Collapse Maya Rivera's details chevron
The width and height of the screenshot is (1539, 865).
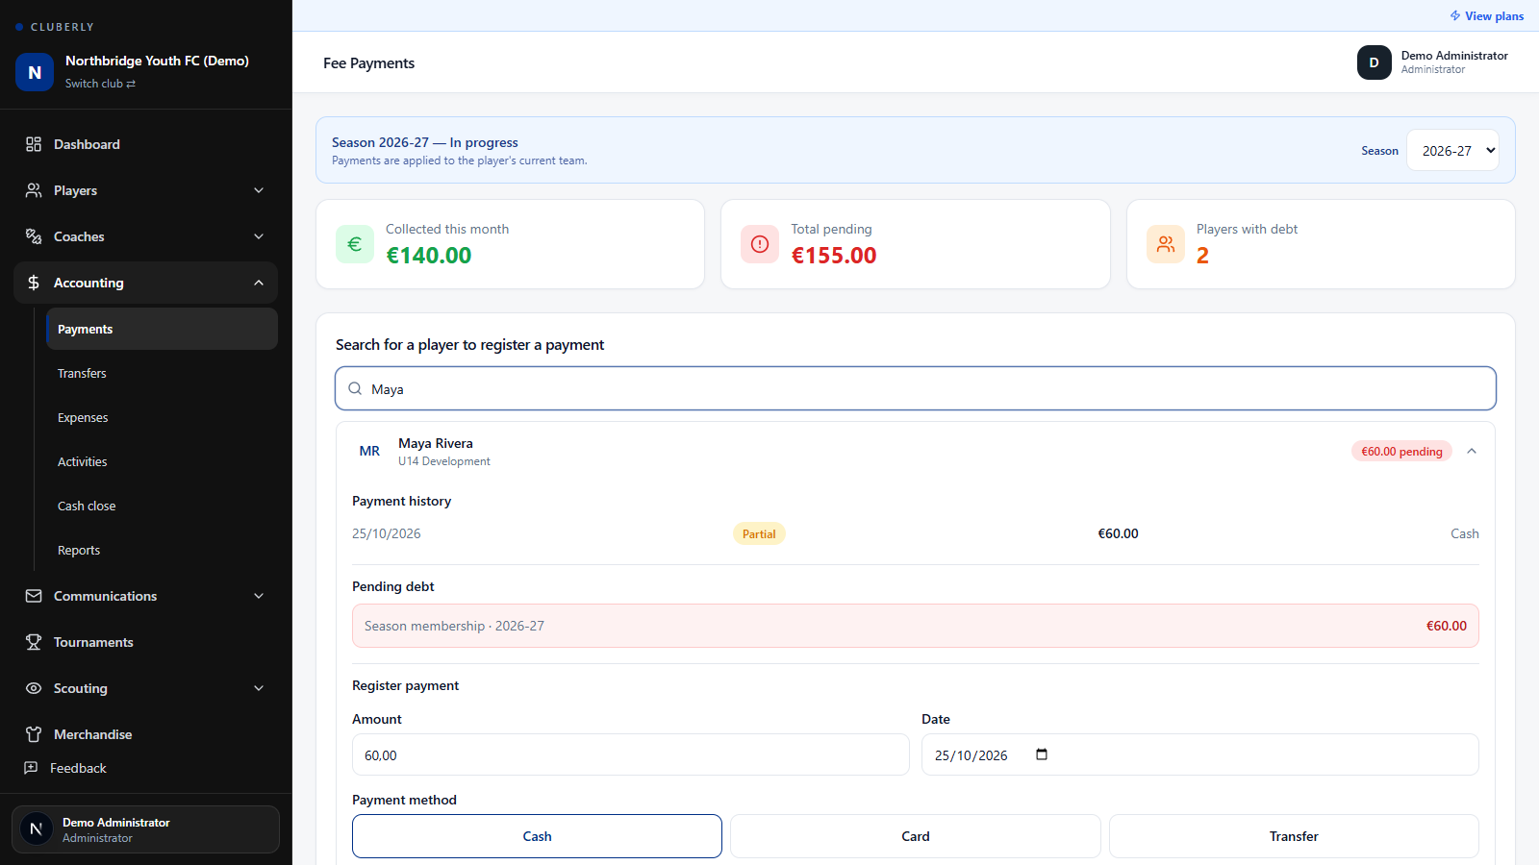(x=1472, y=451)
